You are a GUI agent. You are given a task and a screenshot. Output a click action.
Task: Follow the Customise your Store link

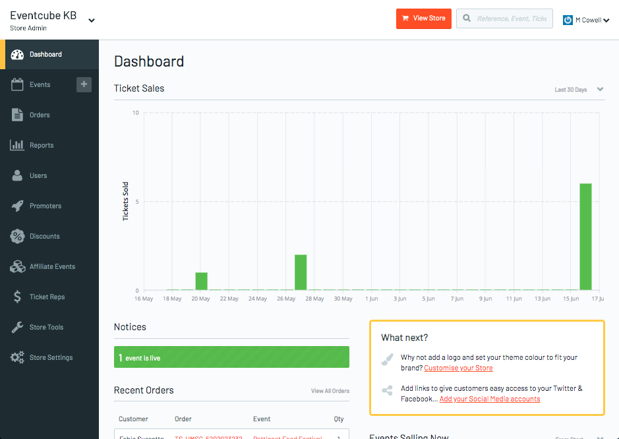click(x=458, y=368)
